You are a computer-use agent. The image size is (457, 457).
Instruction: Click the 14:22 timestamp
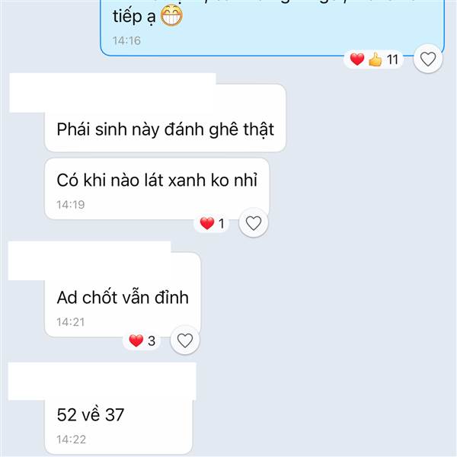coord(71,439)
